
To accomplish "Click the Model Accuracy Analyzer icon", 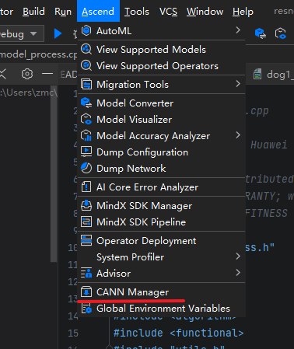I will point(86,135).
